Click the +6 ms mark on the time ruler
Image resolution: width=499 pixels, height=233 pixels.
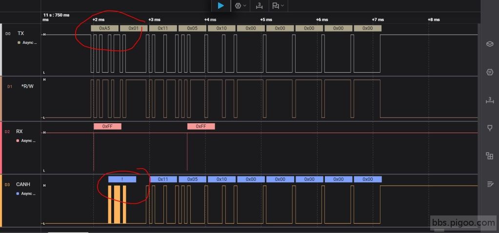[x=322, y=19]
